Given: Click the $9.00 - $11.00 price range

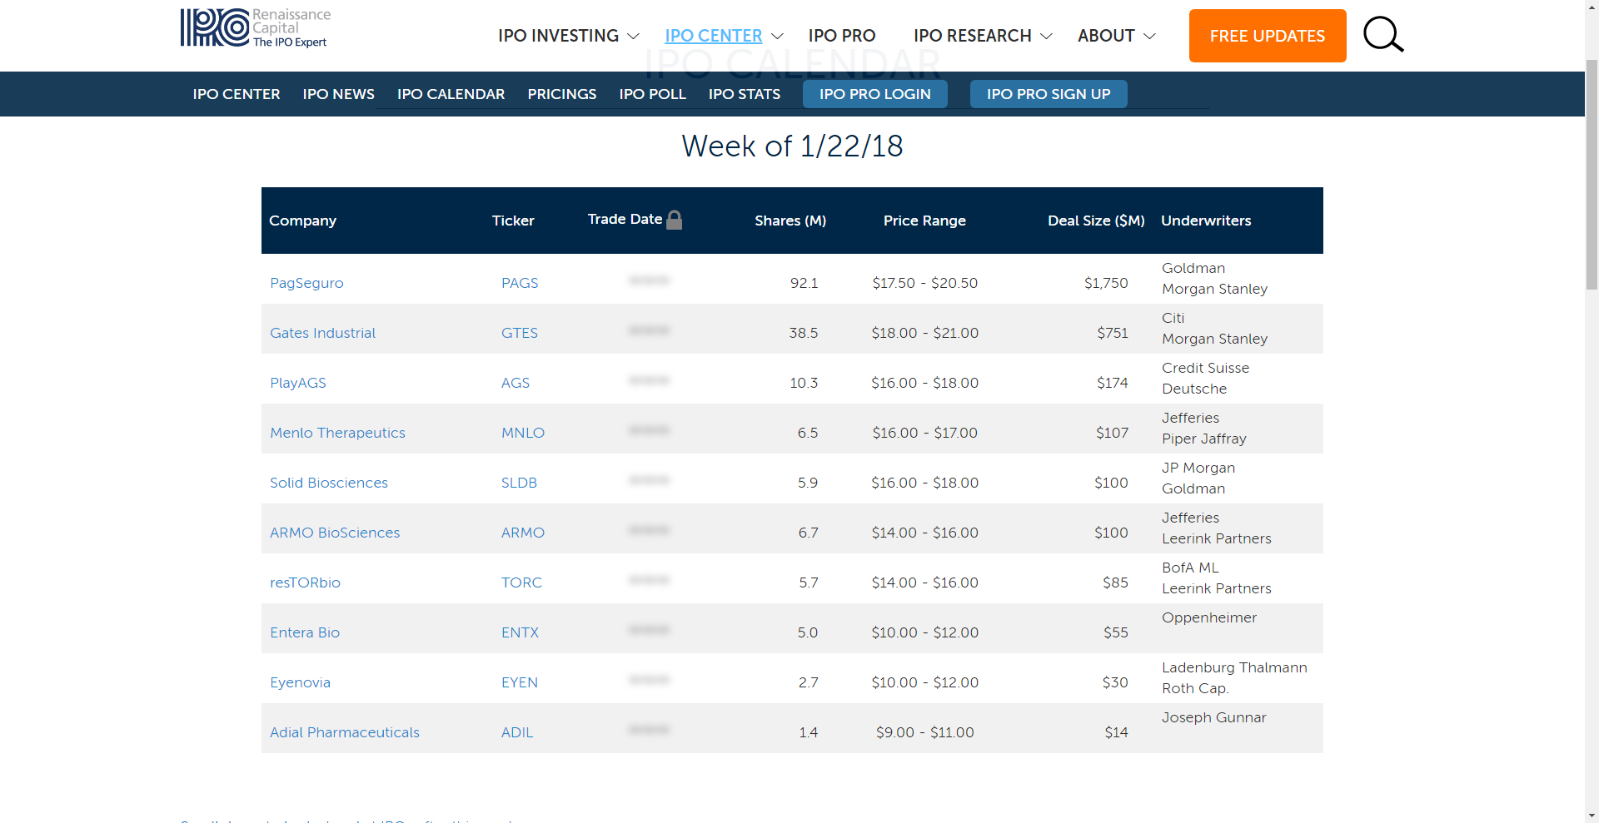Looking at the screenshot, I should pos(925,732).
